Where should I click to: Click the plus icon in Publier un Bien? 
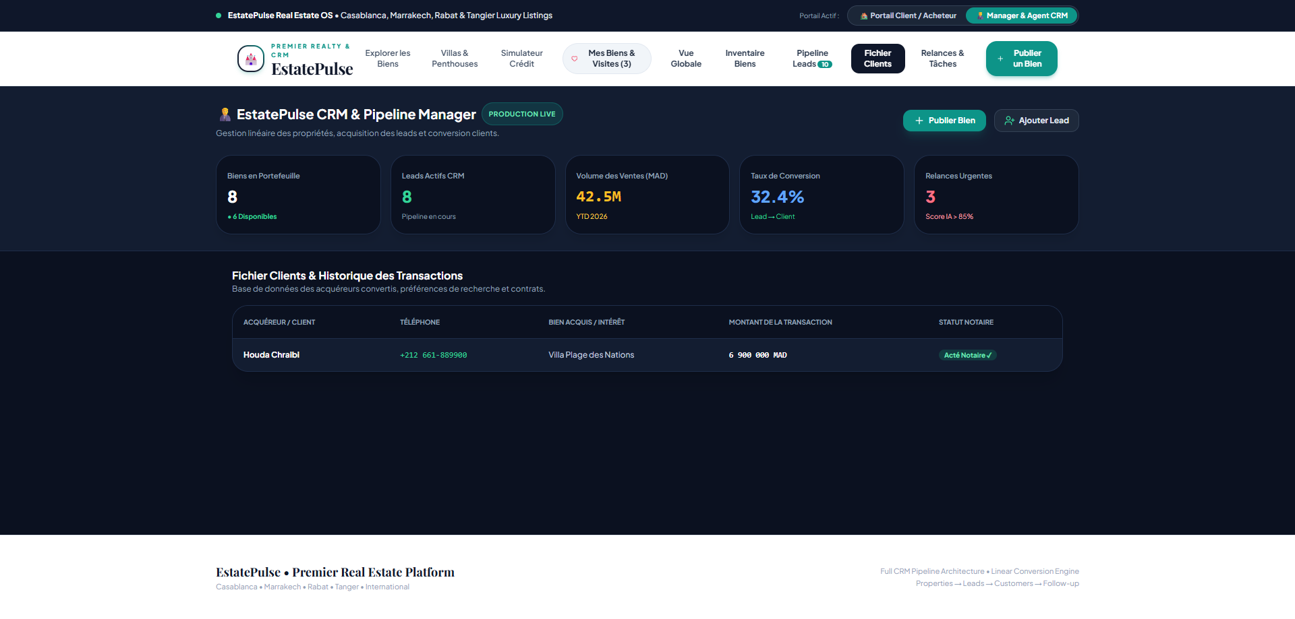1000,59
